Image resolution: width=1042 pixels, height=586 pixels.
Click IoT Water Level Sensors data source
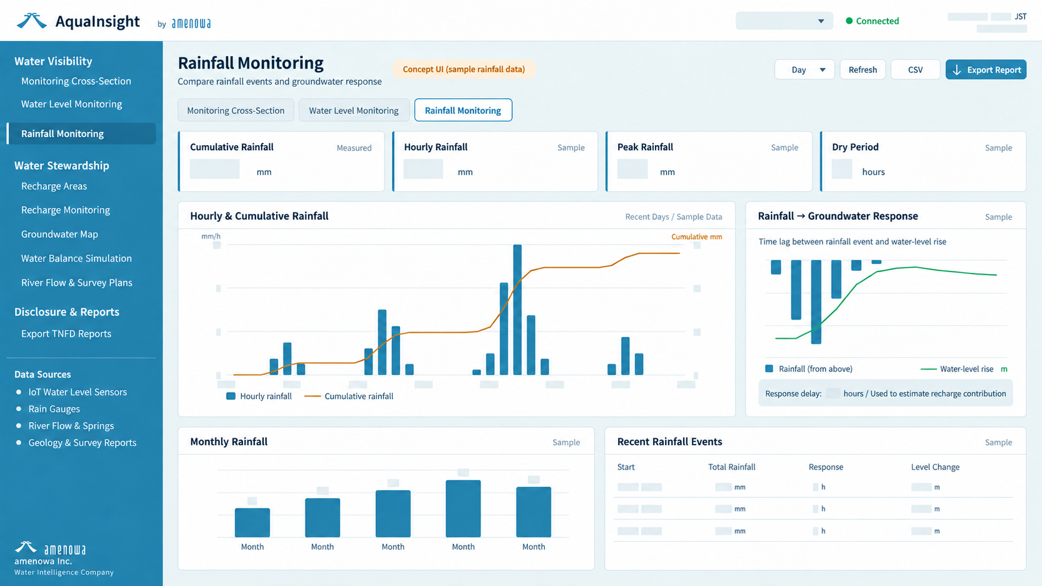click(77, 392)
